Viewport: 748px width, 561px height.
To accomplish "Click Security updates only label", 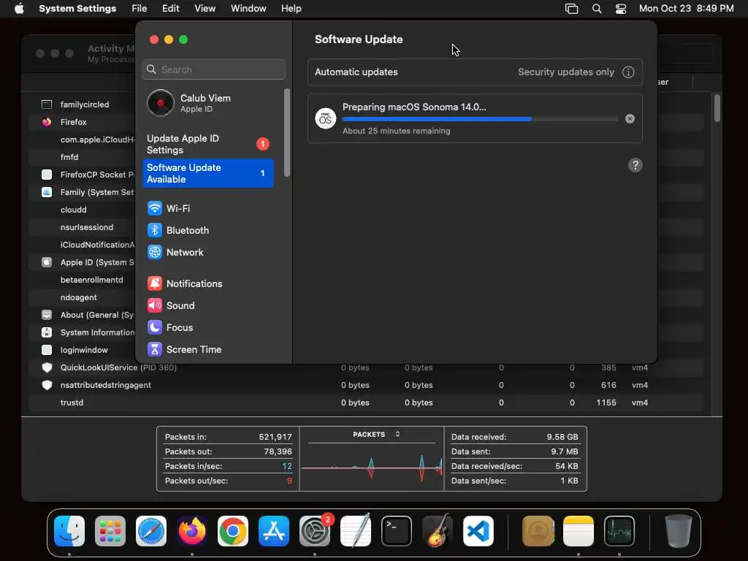I will point(566,72).
